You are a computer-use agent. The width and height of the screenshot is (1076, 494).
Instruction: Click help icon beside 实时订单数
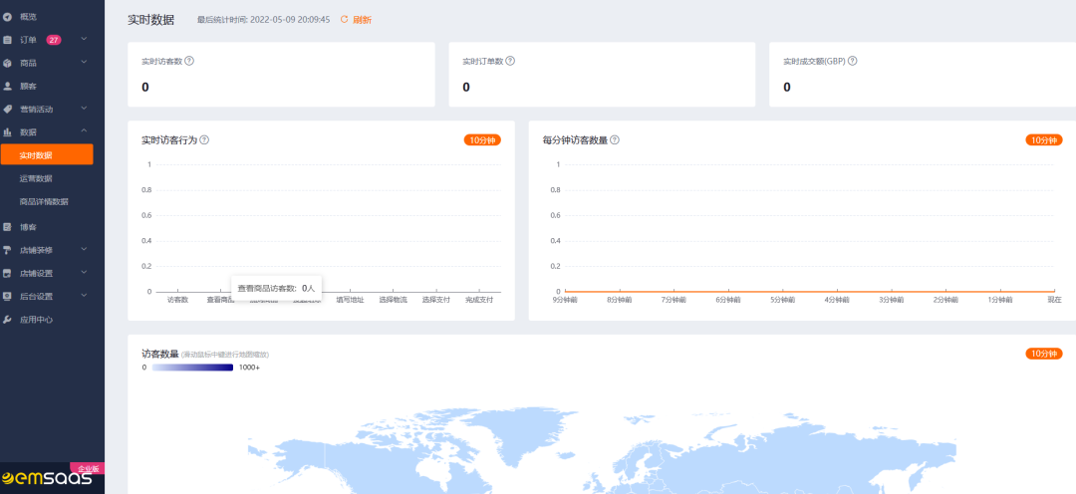510,61
